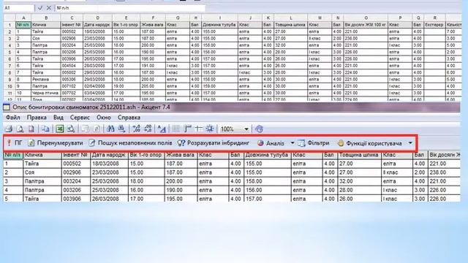Screen dimensions: 468x263
Task: Click window title Опис бонитировки свиноматок
Action: click(91, 107)
